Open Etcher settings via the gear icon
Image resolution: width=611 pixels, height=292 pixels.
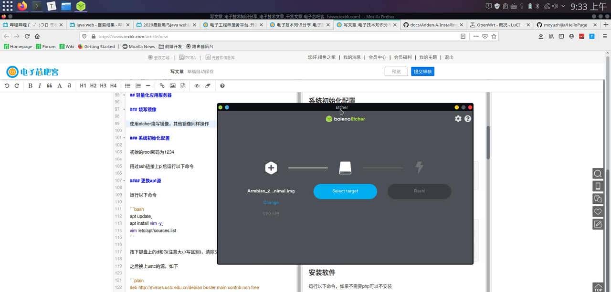coord(458,118)
